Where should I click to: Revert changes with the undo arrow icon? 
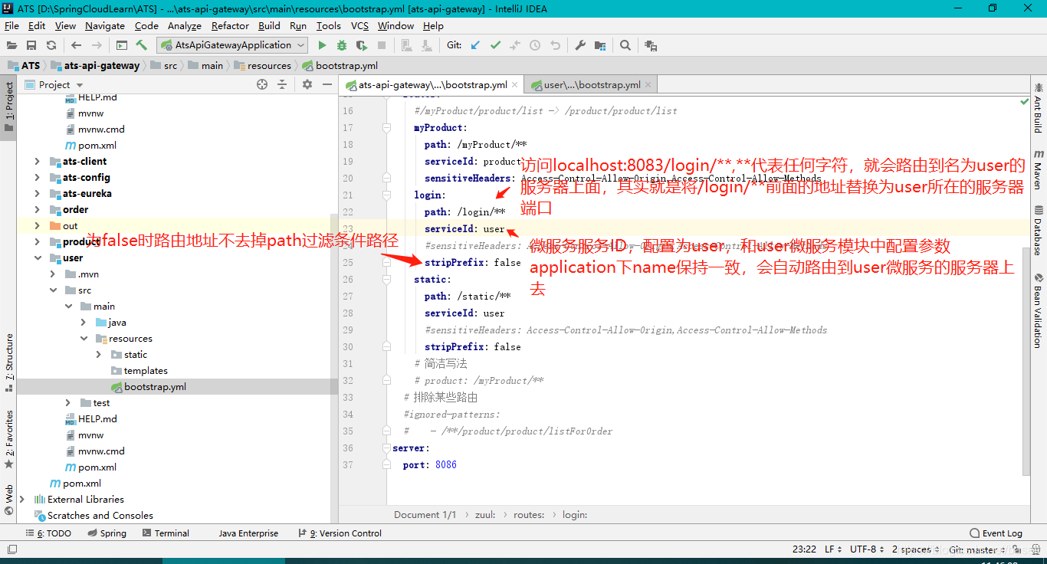(x=555, y=45)
